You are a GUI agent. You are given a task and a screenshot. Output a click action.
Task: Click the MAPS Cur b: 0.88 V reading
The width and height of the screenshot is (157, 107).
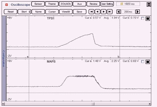click(x=131, y=61)
